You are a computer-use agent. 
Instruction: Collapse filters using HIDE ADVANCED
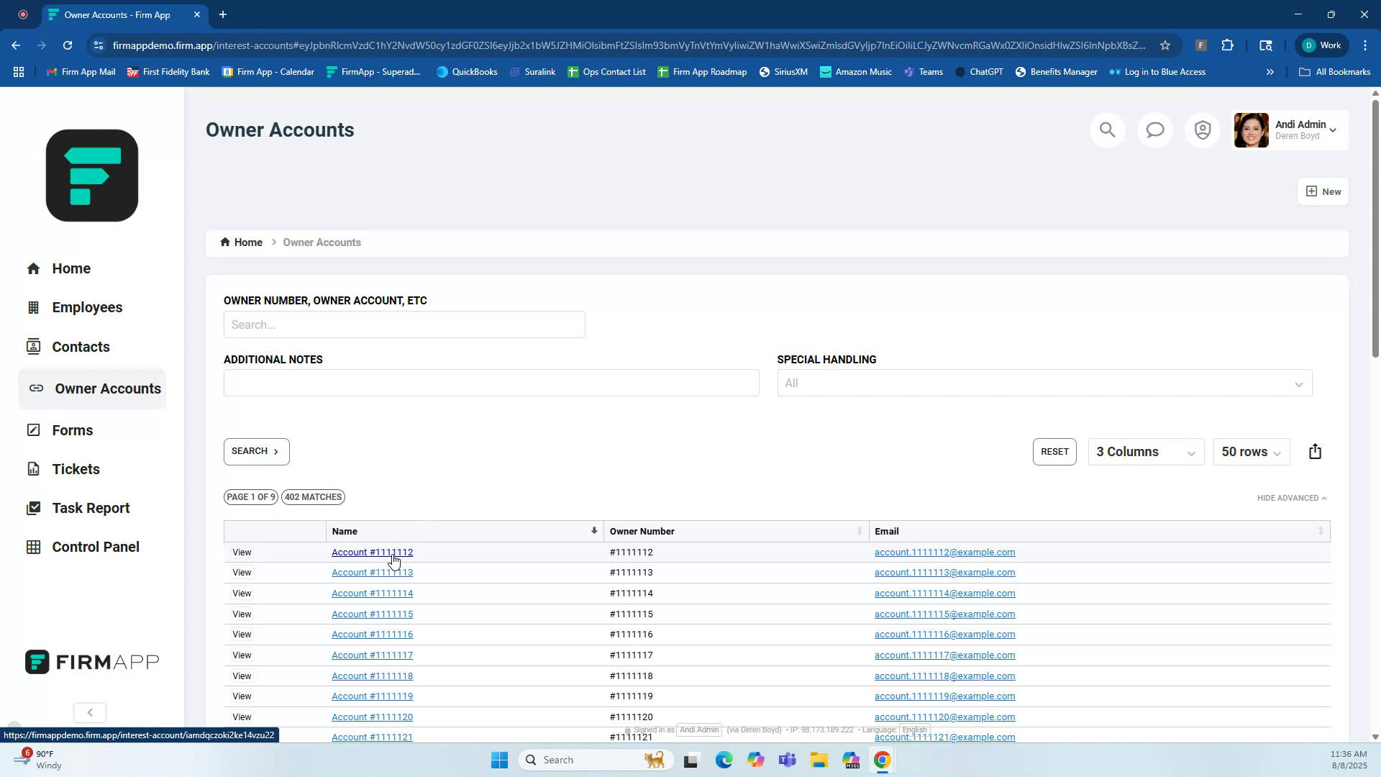1291,497
